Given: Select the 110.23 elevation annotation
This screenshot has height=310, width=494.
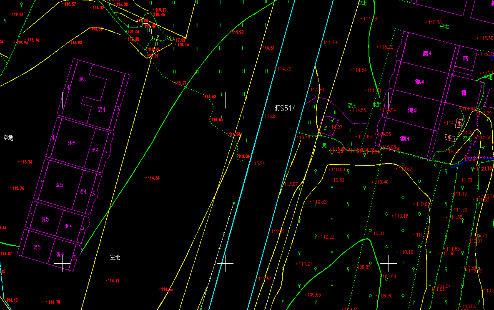Looking at the screenshot, I should [327, 237].
